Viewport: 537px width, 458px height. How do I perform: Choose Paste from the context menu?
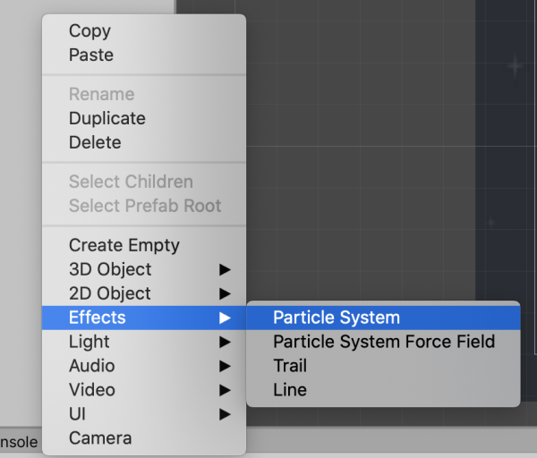[x=91, y=55]
